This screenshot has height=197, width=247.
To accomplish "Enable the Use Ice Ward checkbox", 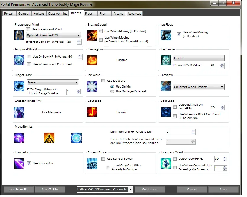I will 103,80.
